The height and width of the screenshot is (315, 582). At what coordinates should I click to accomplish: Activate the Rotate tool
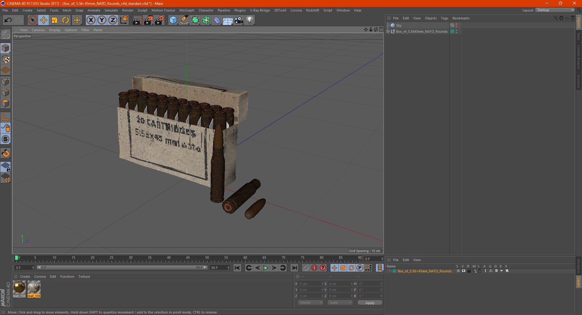click(x=65, y=20)
